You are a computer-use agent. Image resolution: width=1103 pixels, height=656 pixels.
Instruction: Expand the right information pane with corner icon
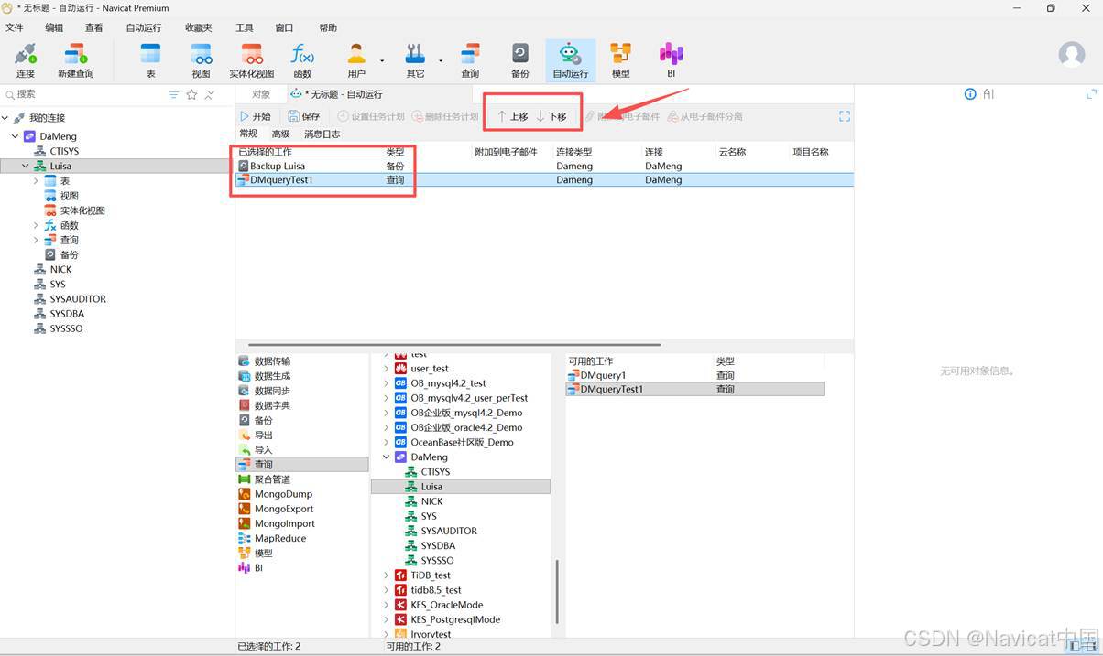tap(1091, 94)
